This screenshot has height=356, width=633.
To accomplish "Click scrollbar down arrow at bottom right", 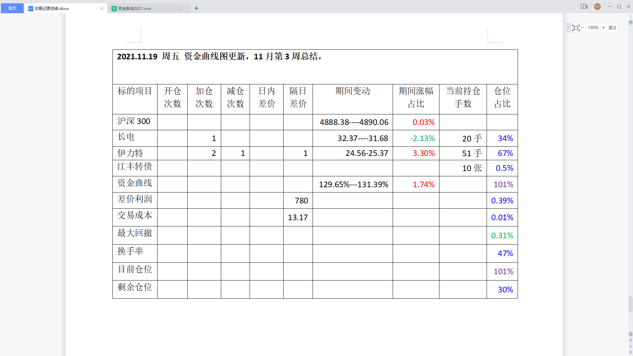I will pos(630,334).
